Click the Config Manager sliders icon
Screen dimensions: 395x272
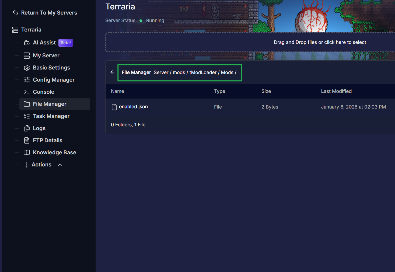27,80
